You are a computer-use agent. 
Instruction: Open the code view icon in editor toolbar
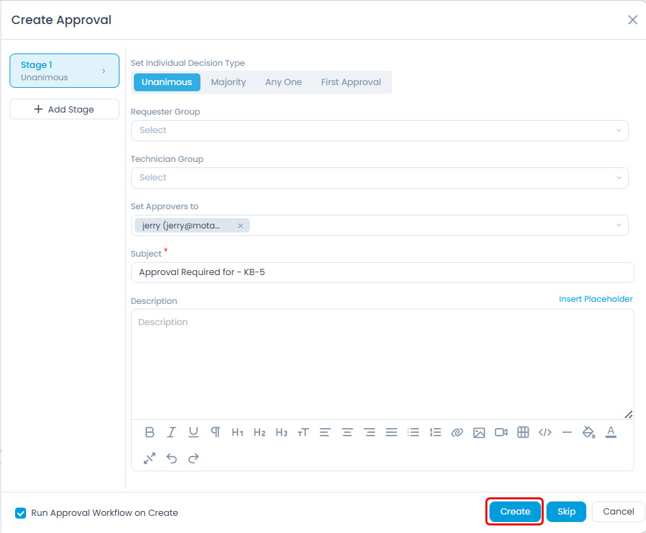tap(545, 432)
